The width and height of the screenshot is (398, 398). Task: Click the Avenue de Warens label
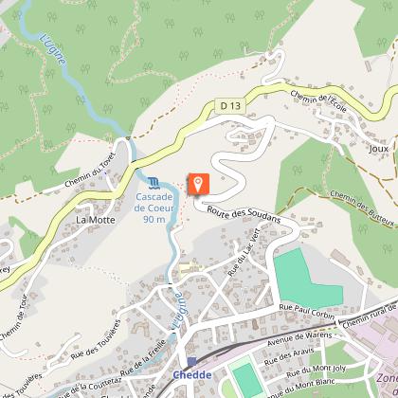pyautogui.click(x=299, y=339)
